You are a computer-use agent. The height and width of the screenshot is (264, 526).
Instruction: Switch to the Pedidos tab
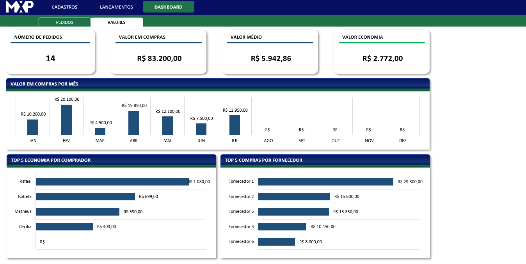(x=64, y=22)
